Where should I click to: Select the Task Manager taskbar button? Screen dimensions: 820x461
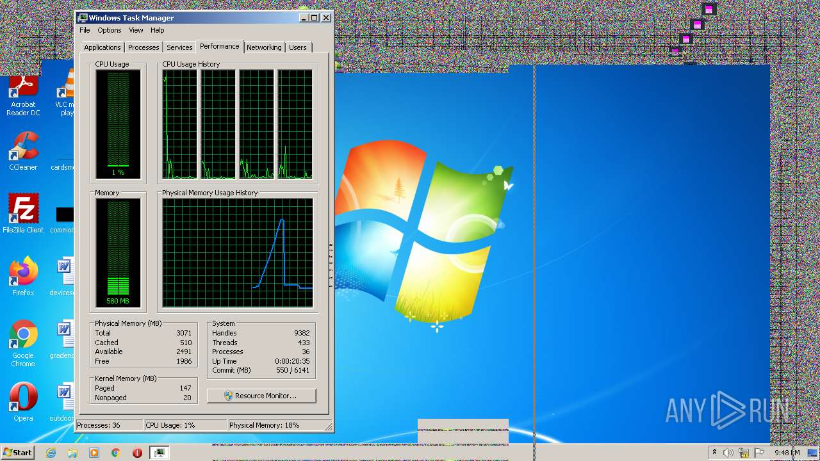point(159,453)
